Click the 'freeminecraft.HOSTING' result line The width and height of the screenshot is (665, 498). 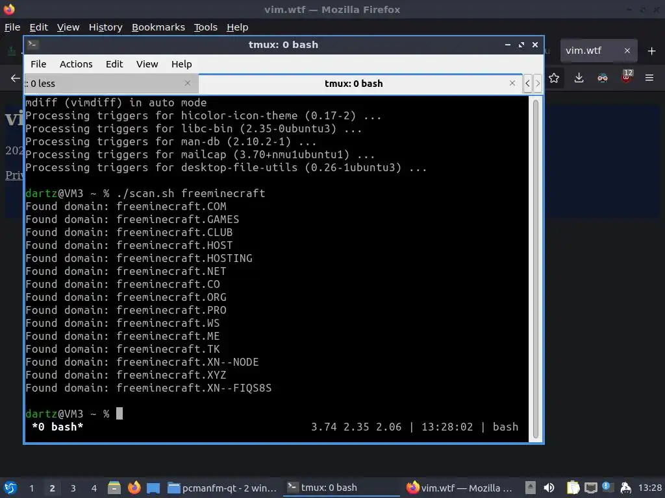point(139,258)
